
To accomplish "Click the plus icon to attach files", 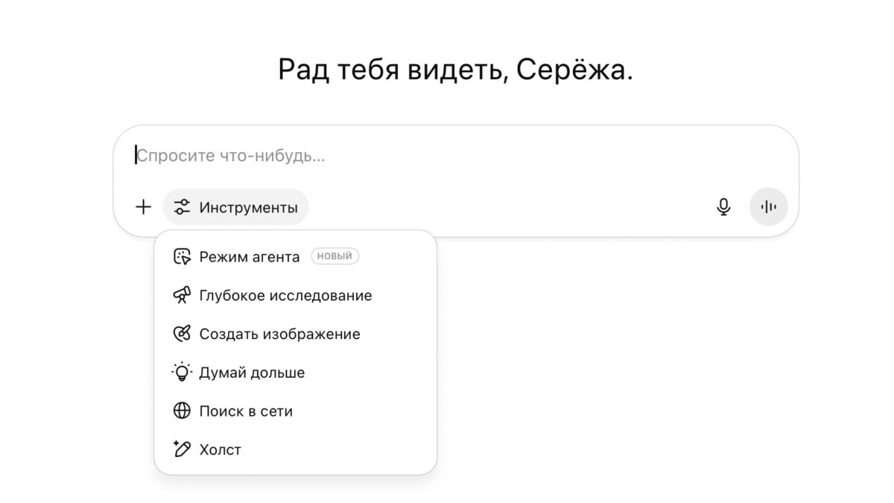I will [x=142, y=207].
